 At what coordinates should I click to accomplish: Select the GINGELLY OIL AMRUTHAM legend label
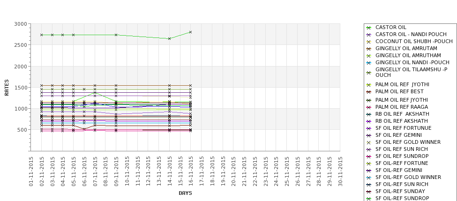coord(408,55)
